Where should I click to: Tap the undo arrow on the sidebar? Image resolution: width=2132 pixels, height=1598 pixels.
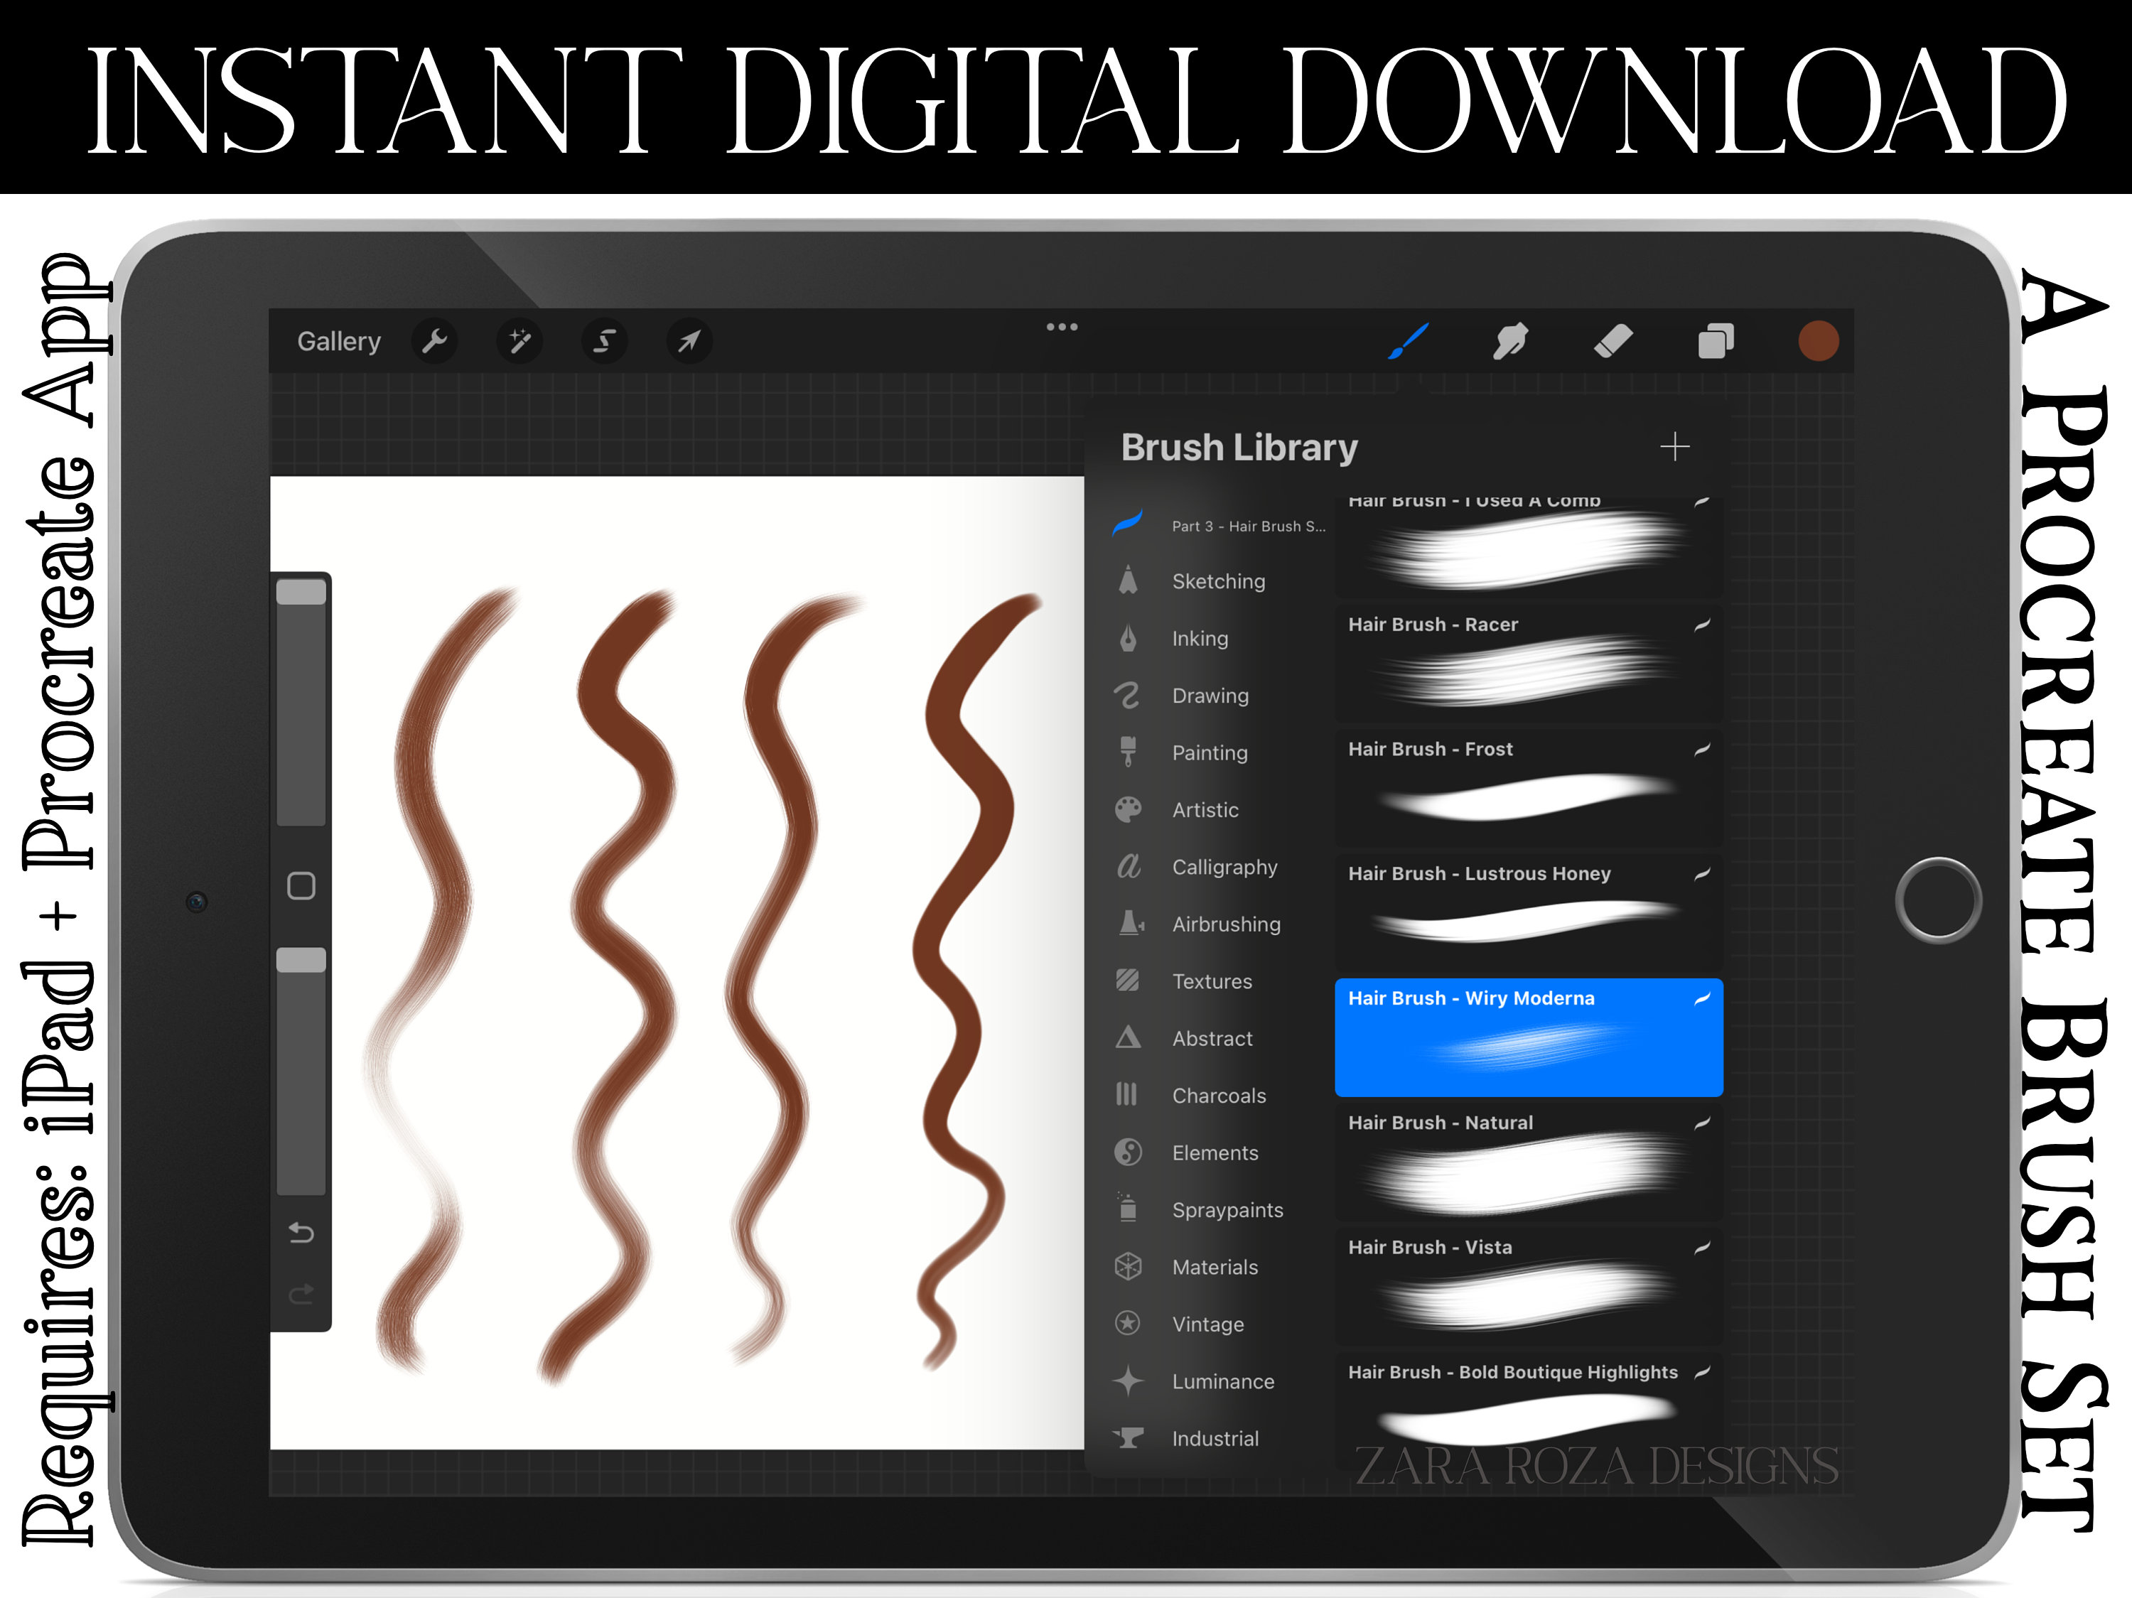pyautogui.click(x=301, y=1233)
